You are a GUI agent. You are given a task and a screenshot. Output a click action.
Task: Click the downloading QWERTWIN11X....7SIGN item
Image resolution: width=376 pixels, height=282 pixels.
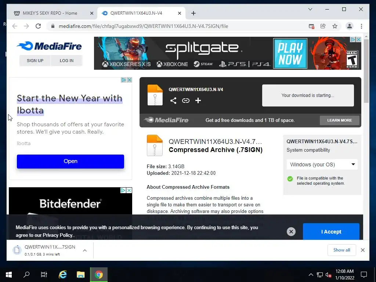50,250
